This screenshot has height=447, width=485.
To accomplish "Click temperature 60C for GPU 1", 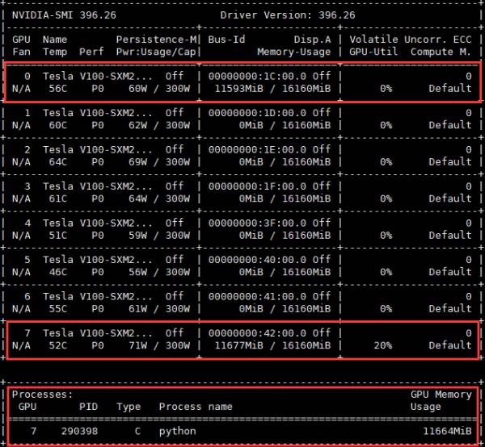I will [x=58, y=125].
